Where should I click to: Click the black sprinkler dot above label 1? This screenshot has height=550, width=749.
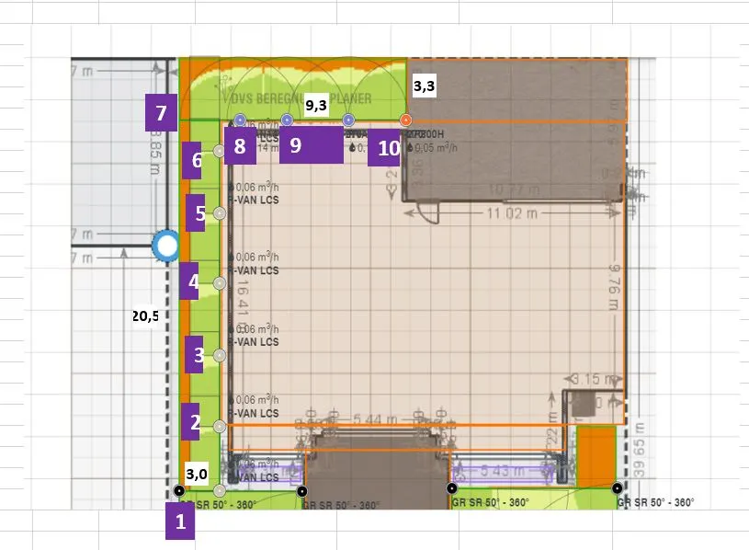pyautogui.click(x=179, y=489)
